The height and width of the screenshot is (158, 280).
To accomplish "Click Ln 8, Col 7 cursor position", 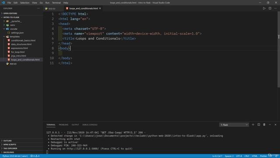I will coord(217,156).
